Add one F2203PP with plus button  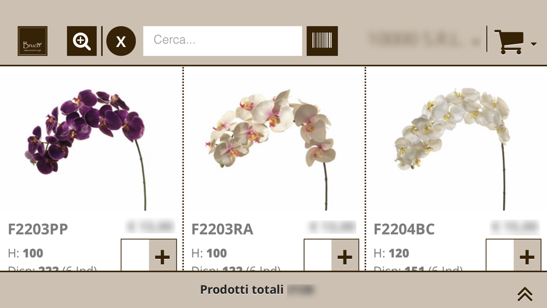point(162,257)
